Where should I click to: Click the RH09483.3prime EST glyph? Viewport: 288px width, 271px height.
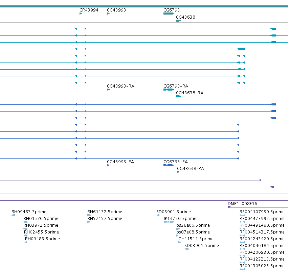[13, 215]
